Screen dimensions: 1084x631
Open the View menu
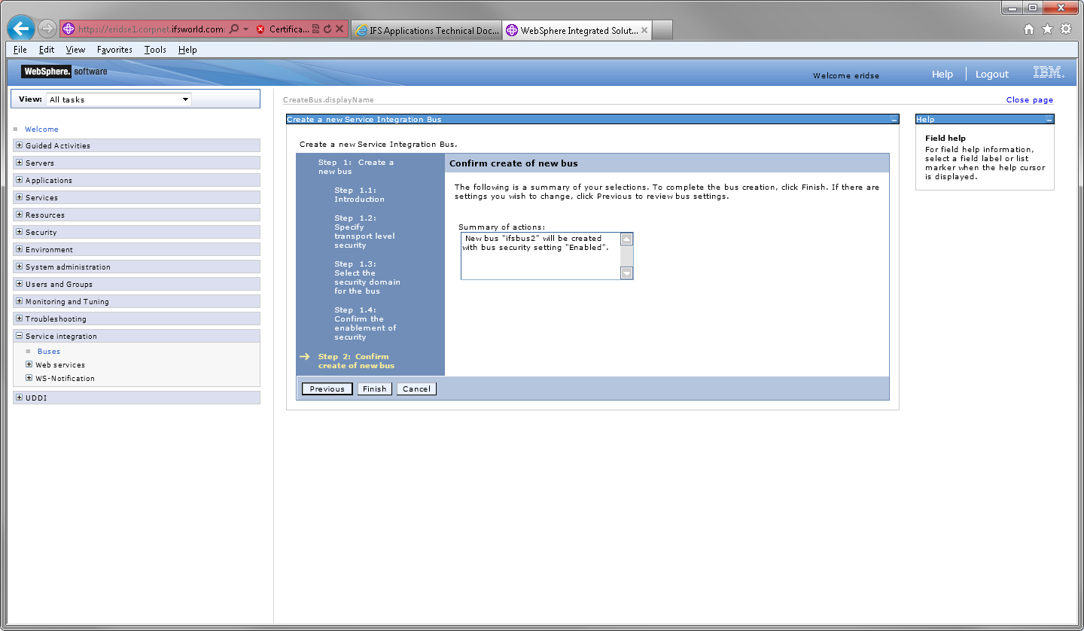(x=75, y=50)
